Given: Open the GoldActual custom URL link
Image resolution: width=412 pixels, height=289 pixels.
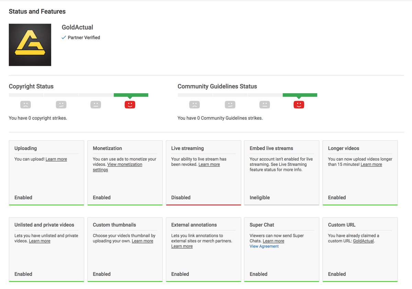Looking at the screenshot, I should tap(363, 241).
